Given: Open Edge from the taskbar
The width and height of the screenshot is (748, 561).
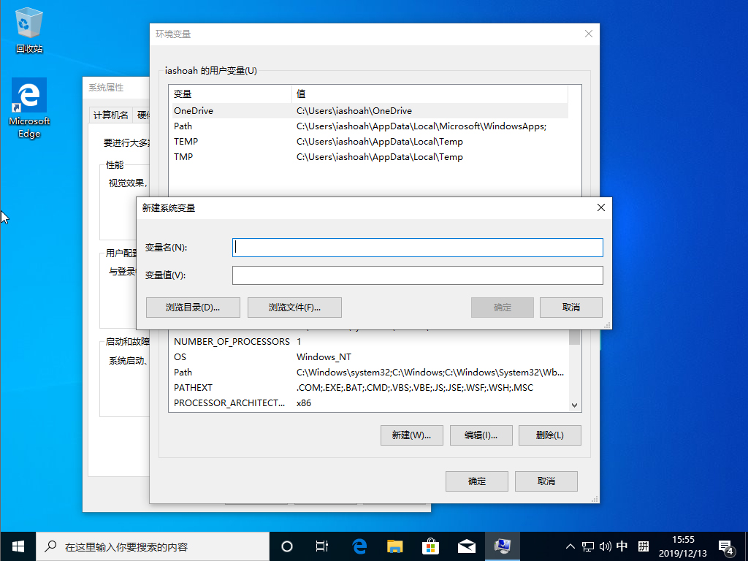Looking at the screenshot, I should pos(358,546).
